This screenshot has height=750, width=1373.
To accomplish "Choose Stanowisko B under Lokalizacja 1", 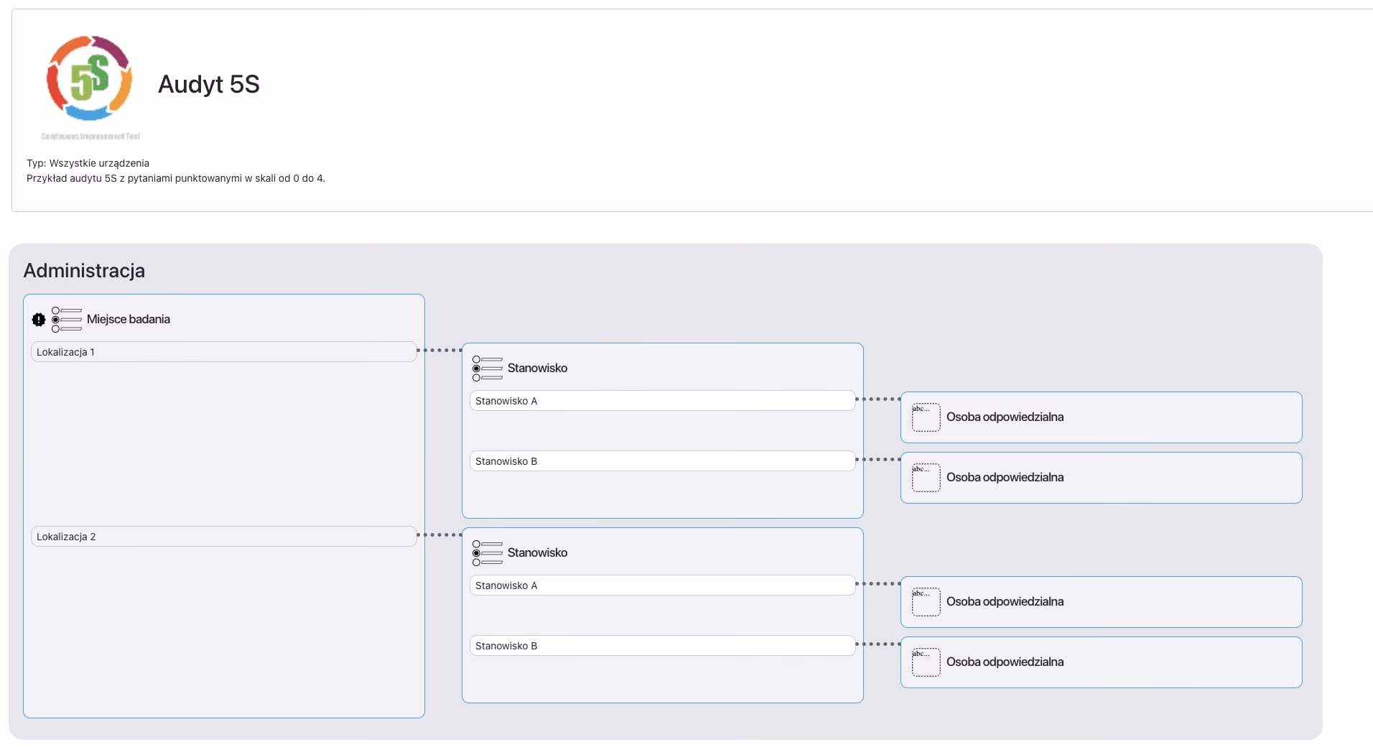I will pyautogui.click(x=663, y=461).
